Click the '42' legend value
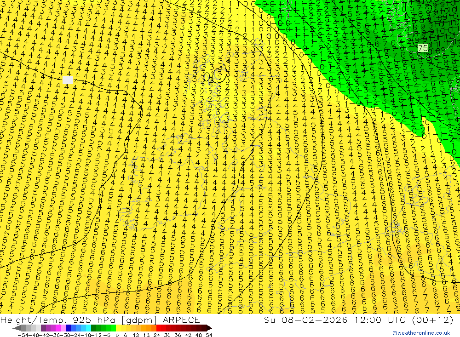Screen dimensions: 460x337 (x=188, y=335)
